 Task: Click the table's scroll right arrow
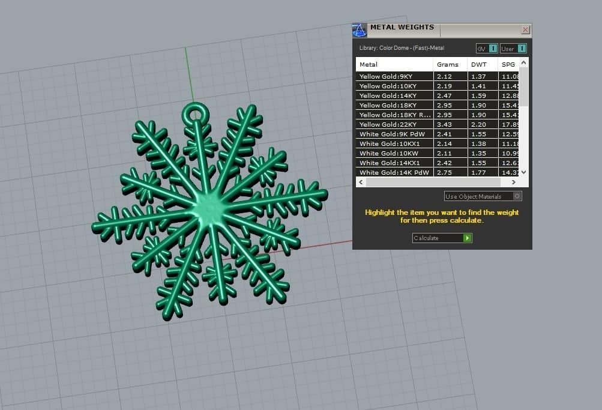[514, 182]
